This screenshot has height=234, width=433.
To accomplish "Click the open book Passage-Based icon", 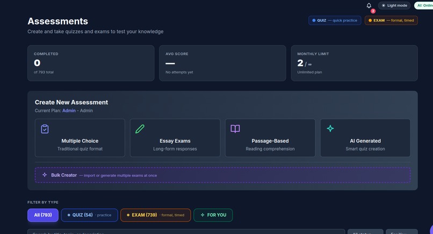I will tap(235, 129).
